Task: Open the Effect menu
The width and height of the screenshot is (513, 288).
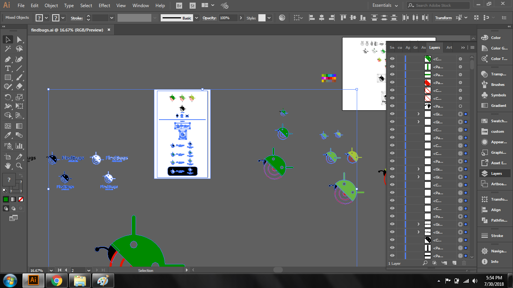Action: [104, 6]
